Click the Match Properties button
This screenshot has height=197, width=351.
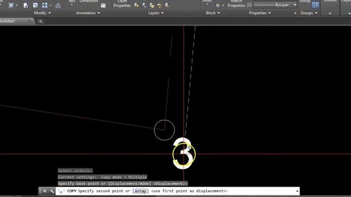pyautogui.click(x=236, y=4)
